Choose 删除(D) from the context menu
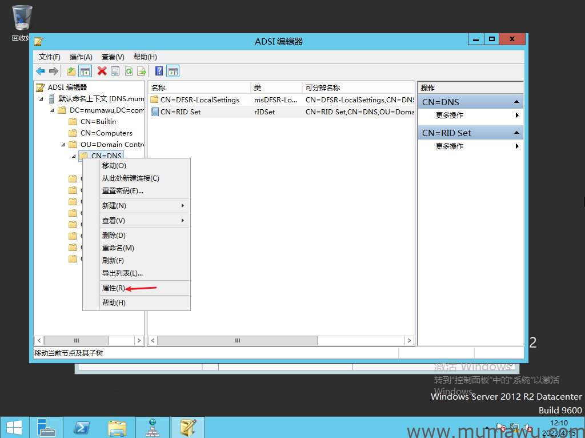This screenshot has height=438, width=585. click(114, 236)
